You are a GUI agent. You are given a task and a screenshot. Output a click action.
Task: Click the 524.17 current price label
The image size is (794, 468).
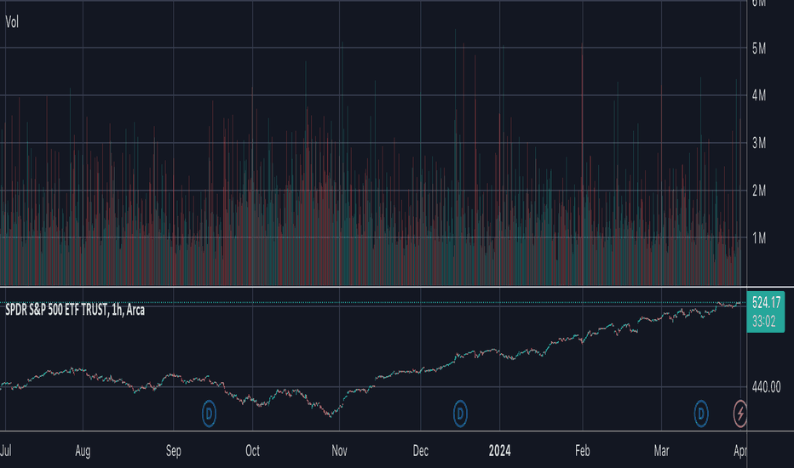point(766,303)
